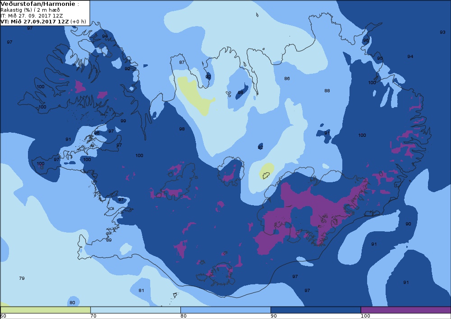The image size is (451, 319).
Task: Click the humidity value "88" on the map
Action: tap(327, 90)
